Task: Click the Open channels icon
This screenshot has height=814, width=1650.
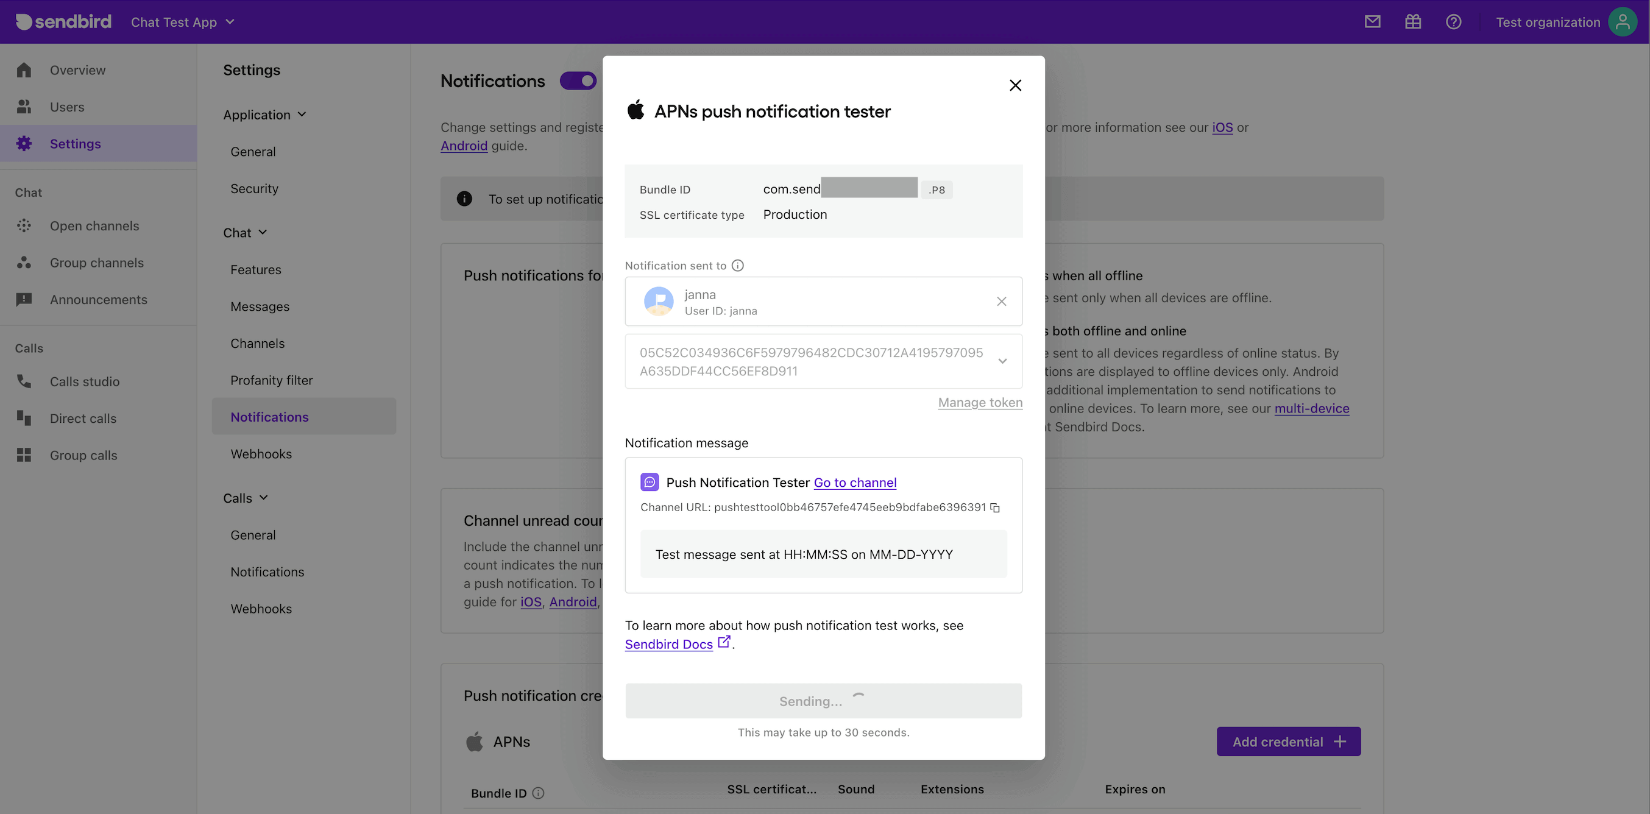Action: (x=24, y=225)
